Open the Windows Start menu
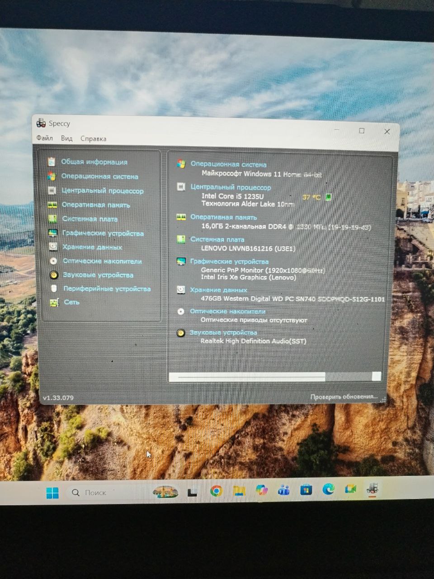 point(52,493)
